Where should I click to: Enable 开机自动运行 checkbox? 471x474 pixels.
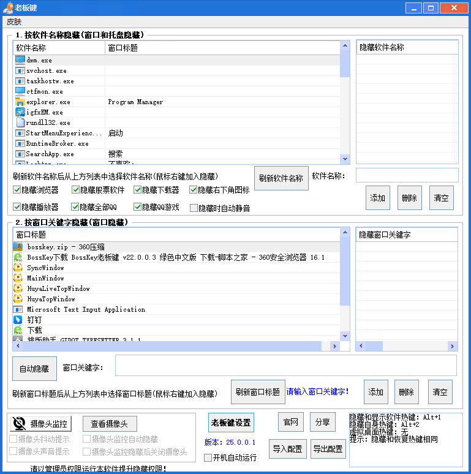pyautogui.click(x=208, y=457)
